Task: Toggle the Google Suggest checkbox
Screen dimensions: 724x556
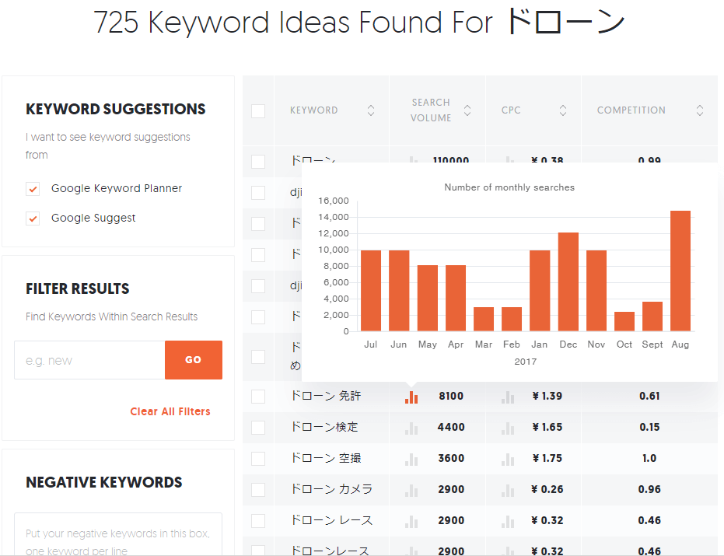Action: point(33,219)
